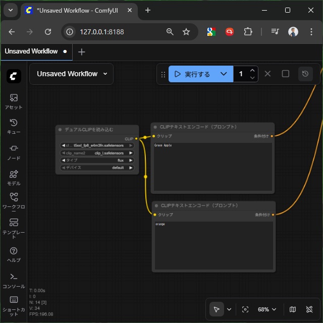Open the ノード (Nodes) library panel
The image size is (323, 323).
point(14,151)
